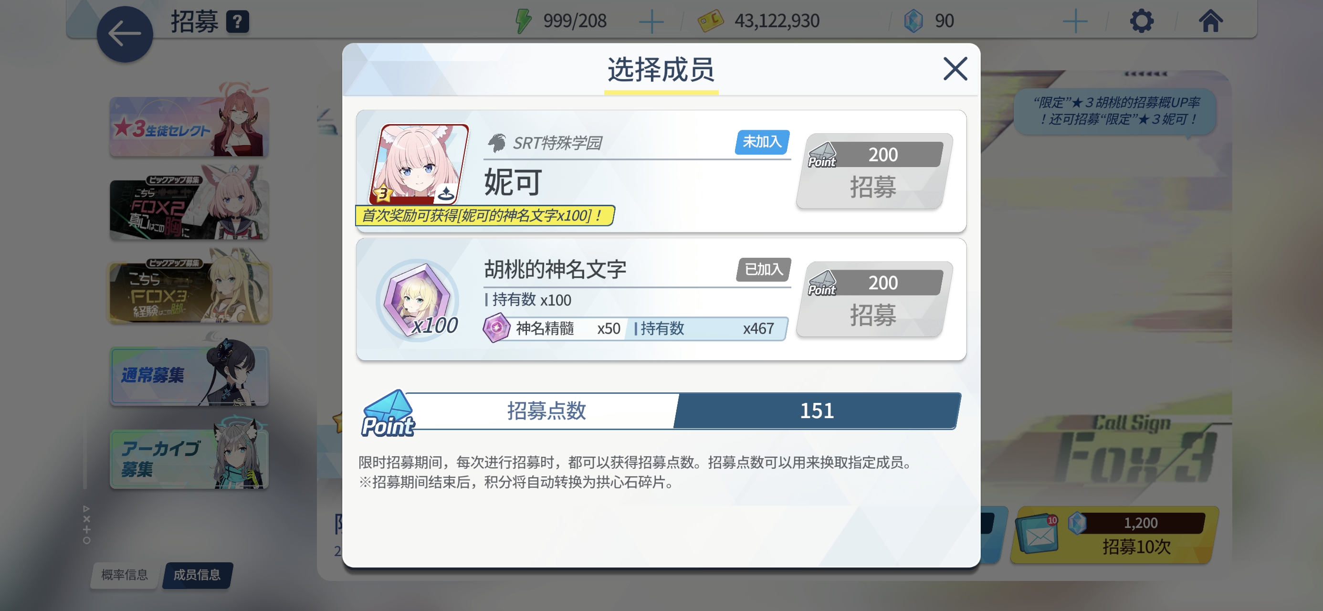The width and height of the screenshot is (1323, 611).
Task: Open the help question mark icon
Action: 237,21
